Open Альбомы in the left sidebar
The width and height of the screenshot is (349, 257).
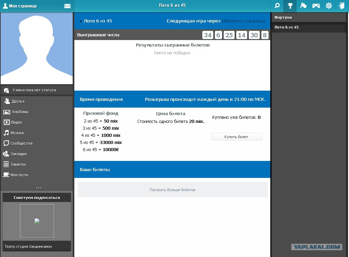20,112
